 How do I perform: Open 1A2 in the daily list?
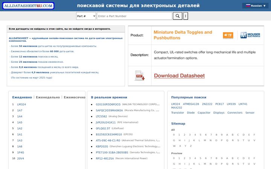tap(20, 128)
